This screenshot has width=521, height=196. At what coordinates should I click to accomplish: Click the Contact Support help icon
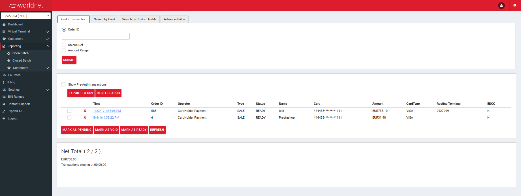(x=4, y=104)
